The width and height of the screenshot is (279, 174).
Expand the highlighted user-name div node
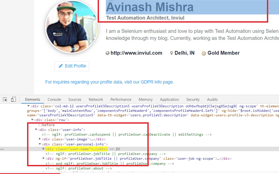44,149
